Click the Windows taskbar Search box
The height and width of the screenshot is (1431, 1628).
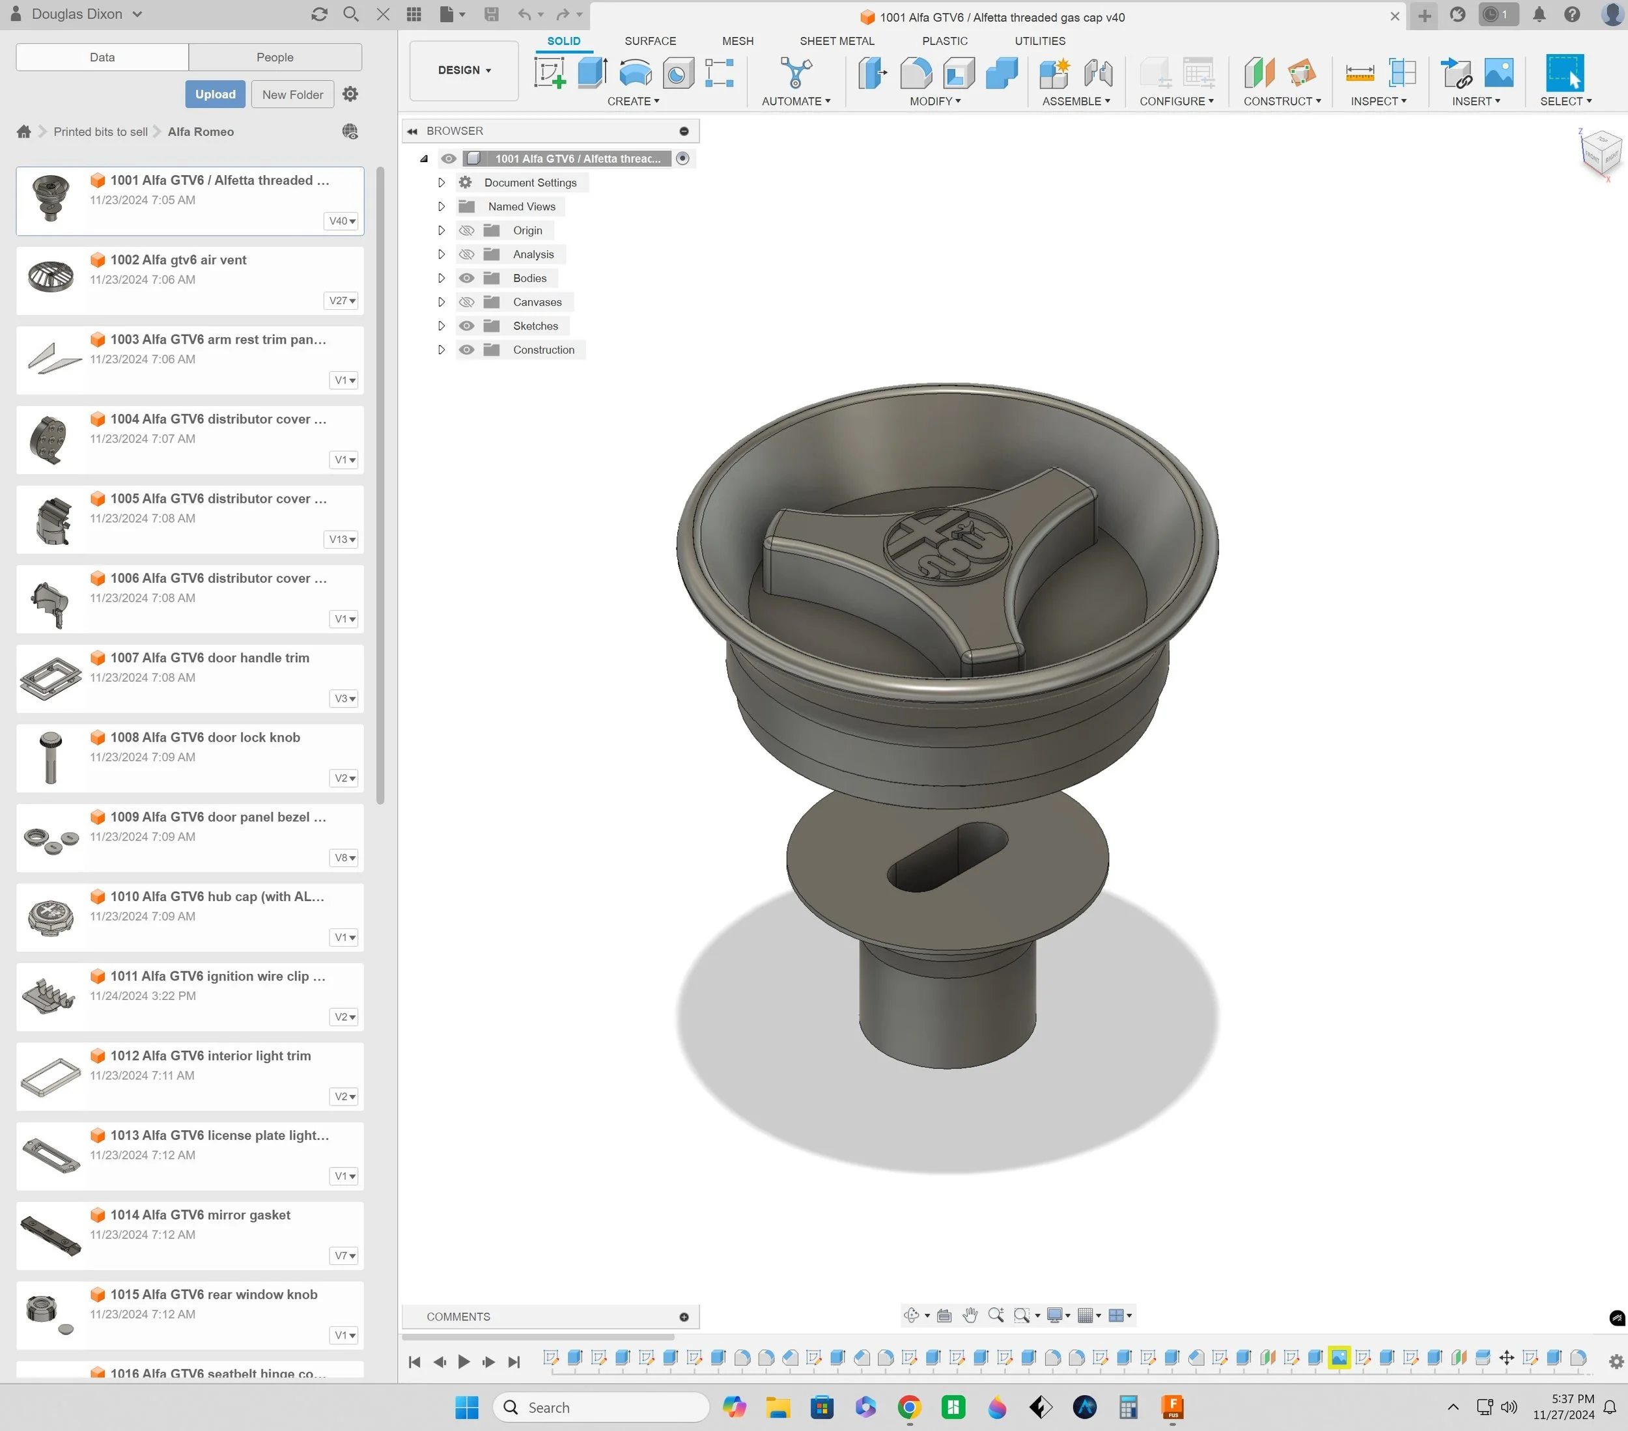600,1407
